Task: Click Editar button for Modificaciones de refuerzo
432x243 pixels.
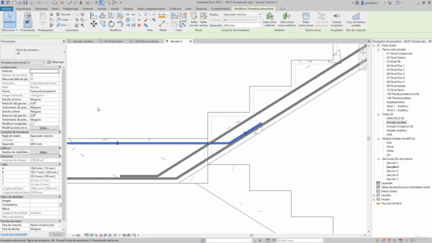Action: click(44, 128)
